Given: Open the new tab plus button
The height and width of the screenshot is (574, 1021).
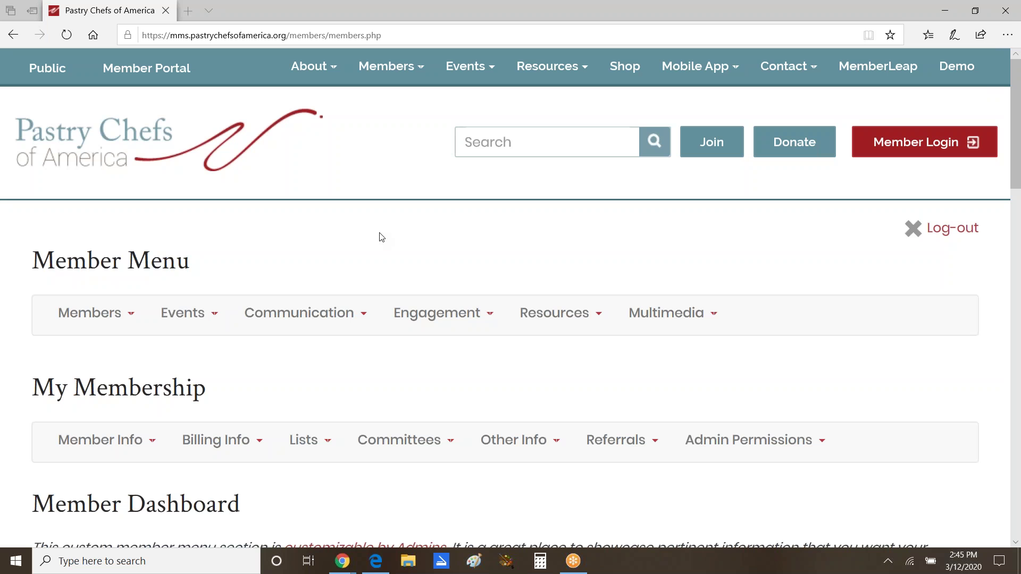Looking at the screenshot, I should [x=188, y=11].
